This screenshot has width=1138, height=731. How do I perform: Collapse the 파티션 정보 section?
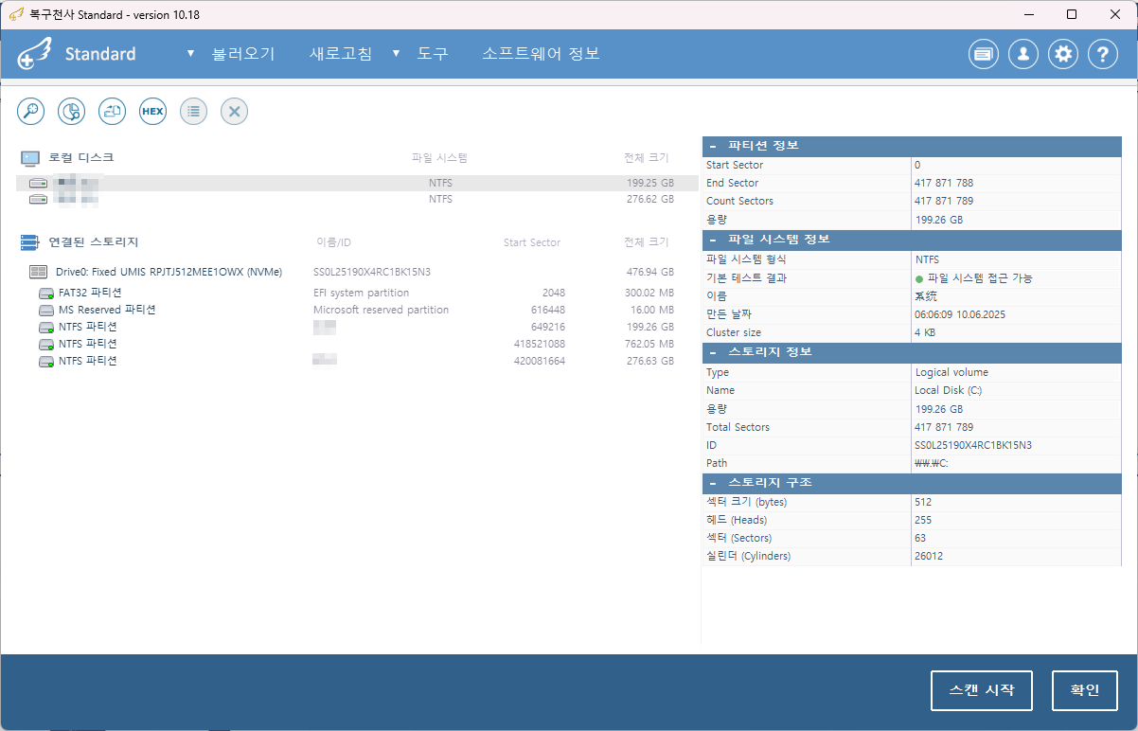(x=713, y=146)
